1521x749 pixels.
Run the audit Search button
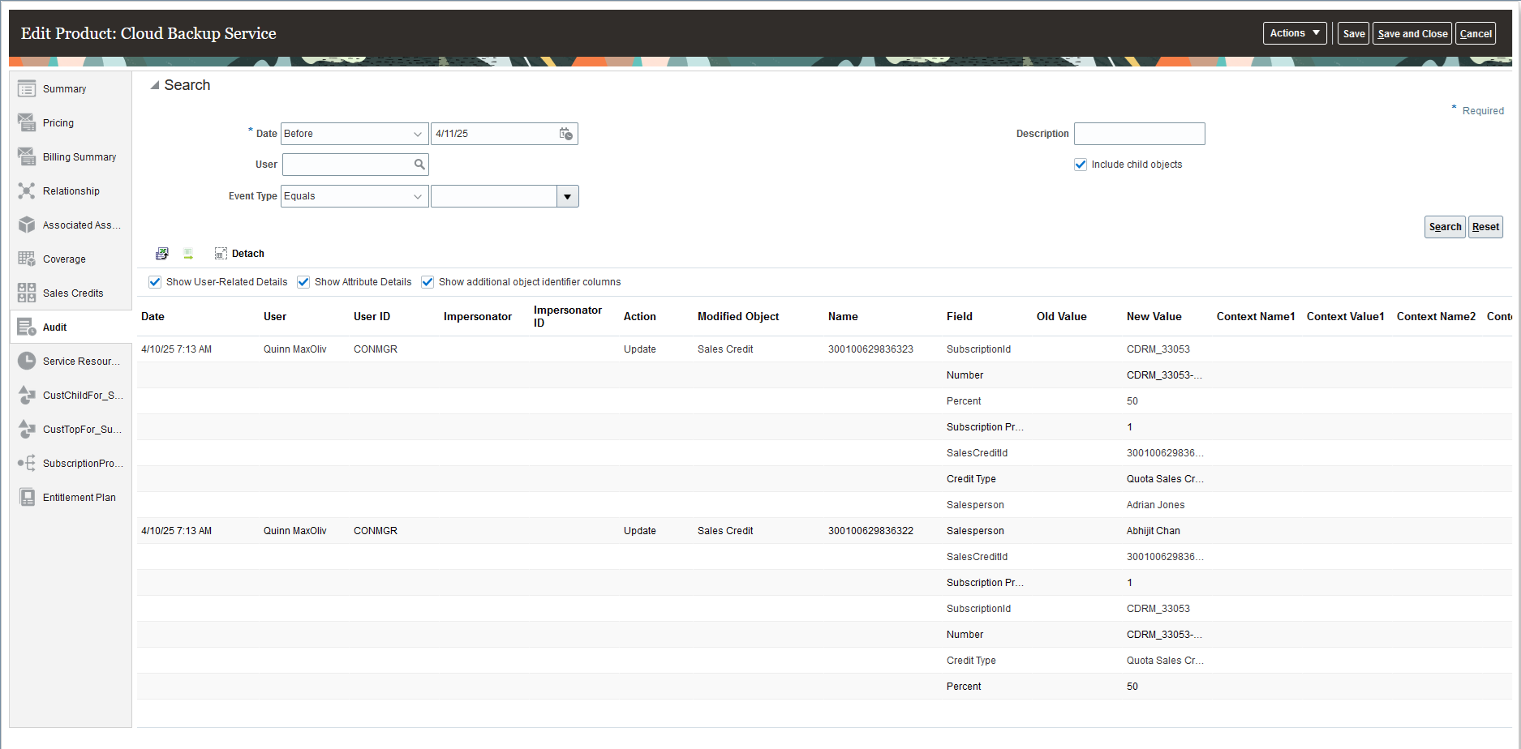1445,227
